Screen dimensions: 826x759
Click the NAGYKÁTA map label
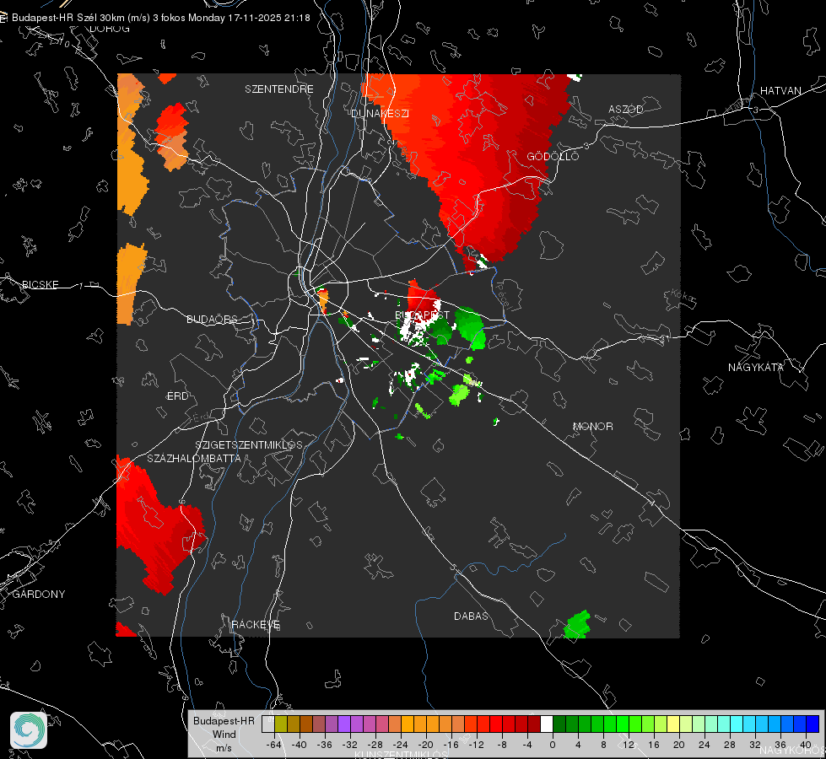tap(756, 367)
